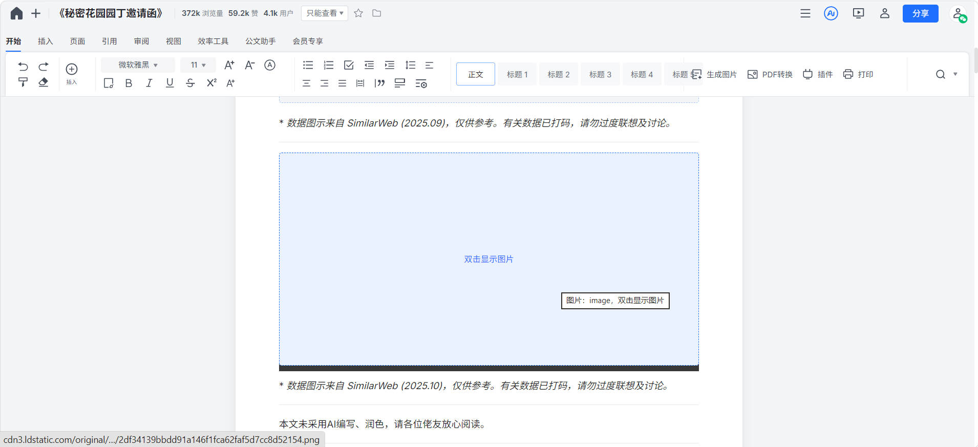This screenshot has height=447, width=978.
Task: Create new document with plus icon
Action: (36, 13)
